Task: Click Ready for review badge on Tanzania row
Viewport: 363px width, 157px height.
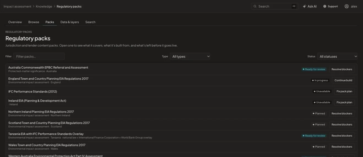Action: point(314,136)
